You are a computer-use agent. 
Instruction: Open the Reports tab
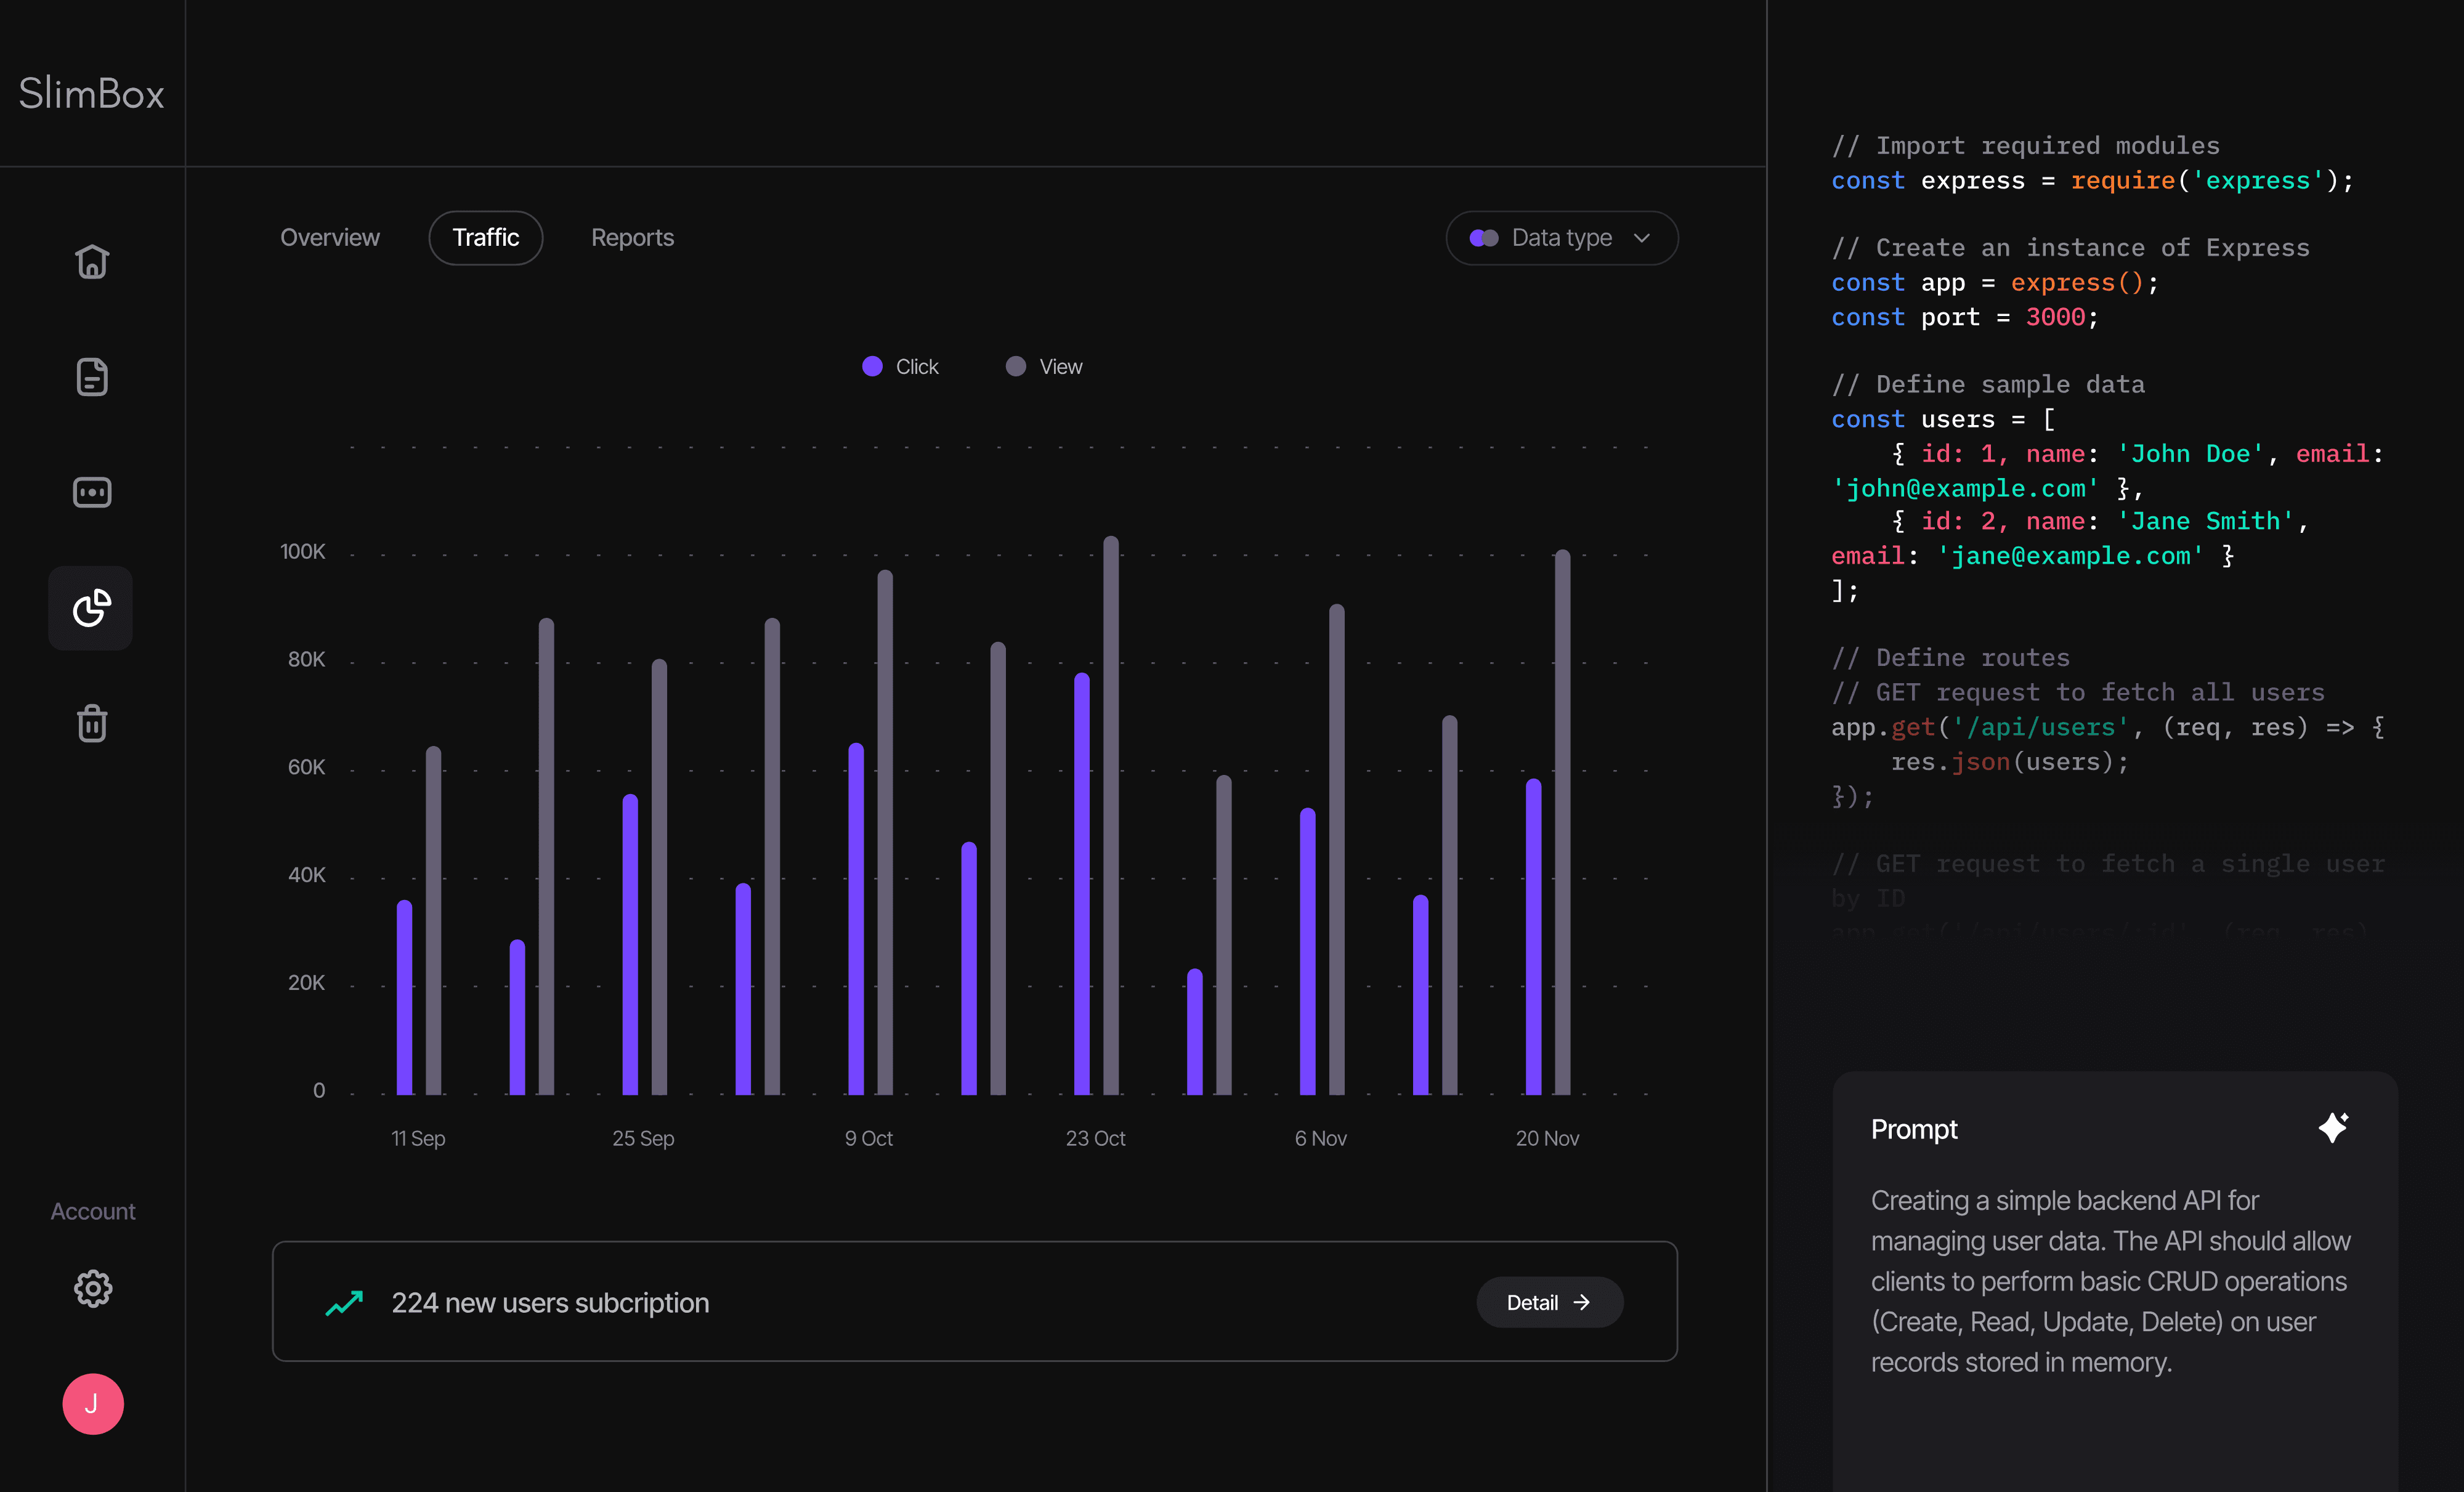[x=632, y=237]
